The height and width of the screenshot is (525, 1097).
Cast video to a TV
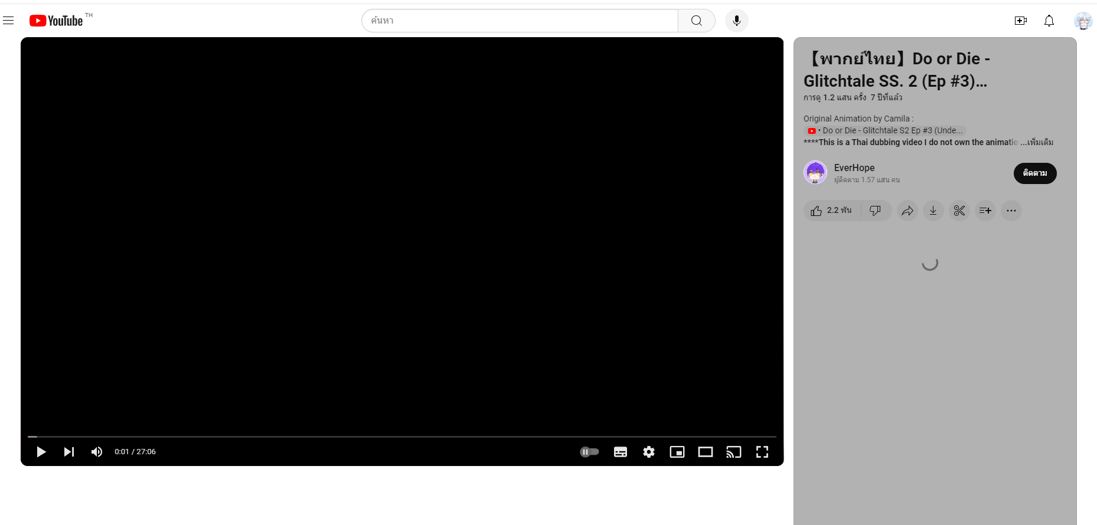pyautogui.click(x=734, y=452)
